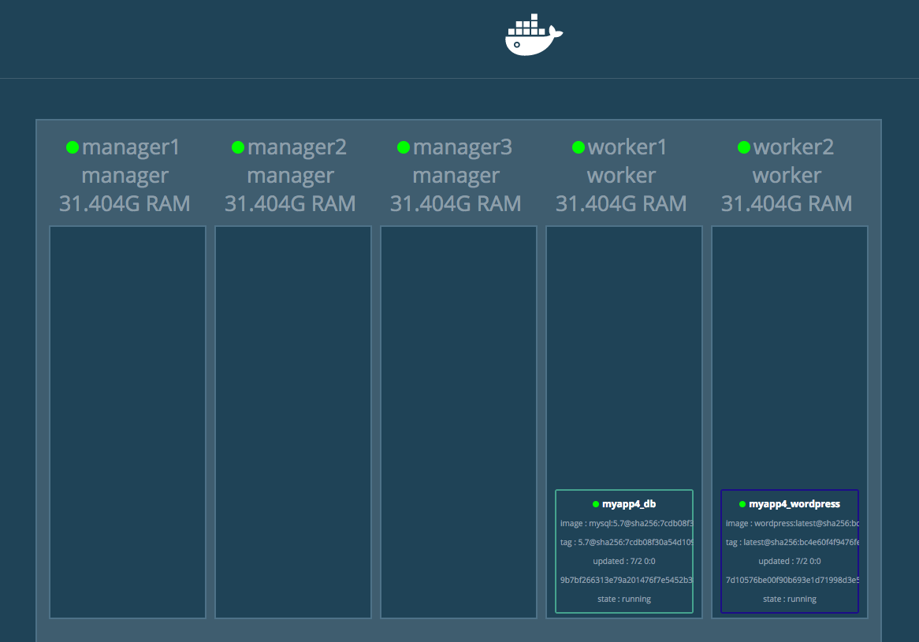Screen dimensions: 919x642
Task: Click 31.404G RAM under manager3
Action: [x=456, y=204]
